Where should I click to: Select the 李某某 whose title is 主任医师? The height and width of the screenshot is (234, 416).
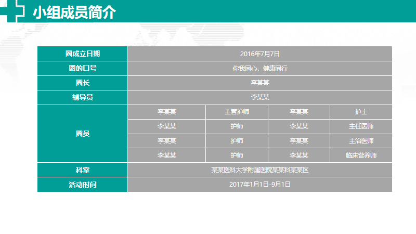click(x=298, y=126)
